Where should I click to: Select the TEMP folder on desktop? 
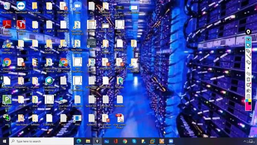[x=49, y=8]
